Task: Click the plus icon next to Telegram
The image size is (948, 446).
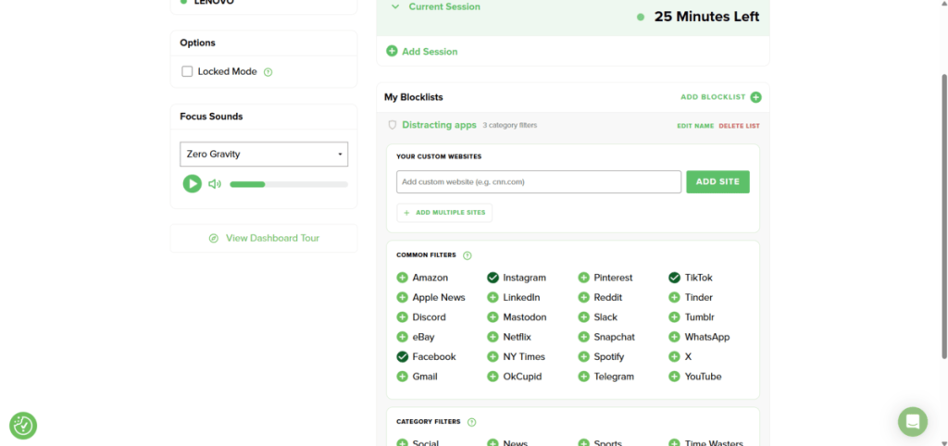Action: pyautogui.click(x=583, y=377)
